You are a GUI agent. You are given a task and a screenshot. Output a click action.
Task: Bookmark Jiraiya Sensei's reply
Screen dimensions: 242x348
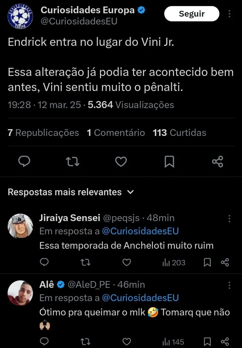[207, 262]
